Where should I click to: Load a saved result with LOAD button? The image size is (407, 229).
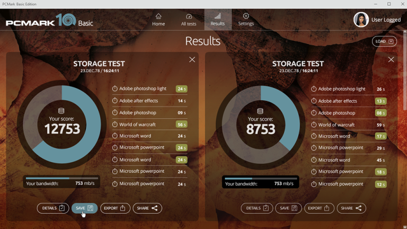(384, 41)
